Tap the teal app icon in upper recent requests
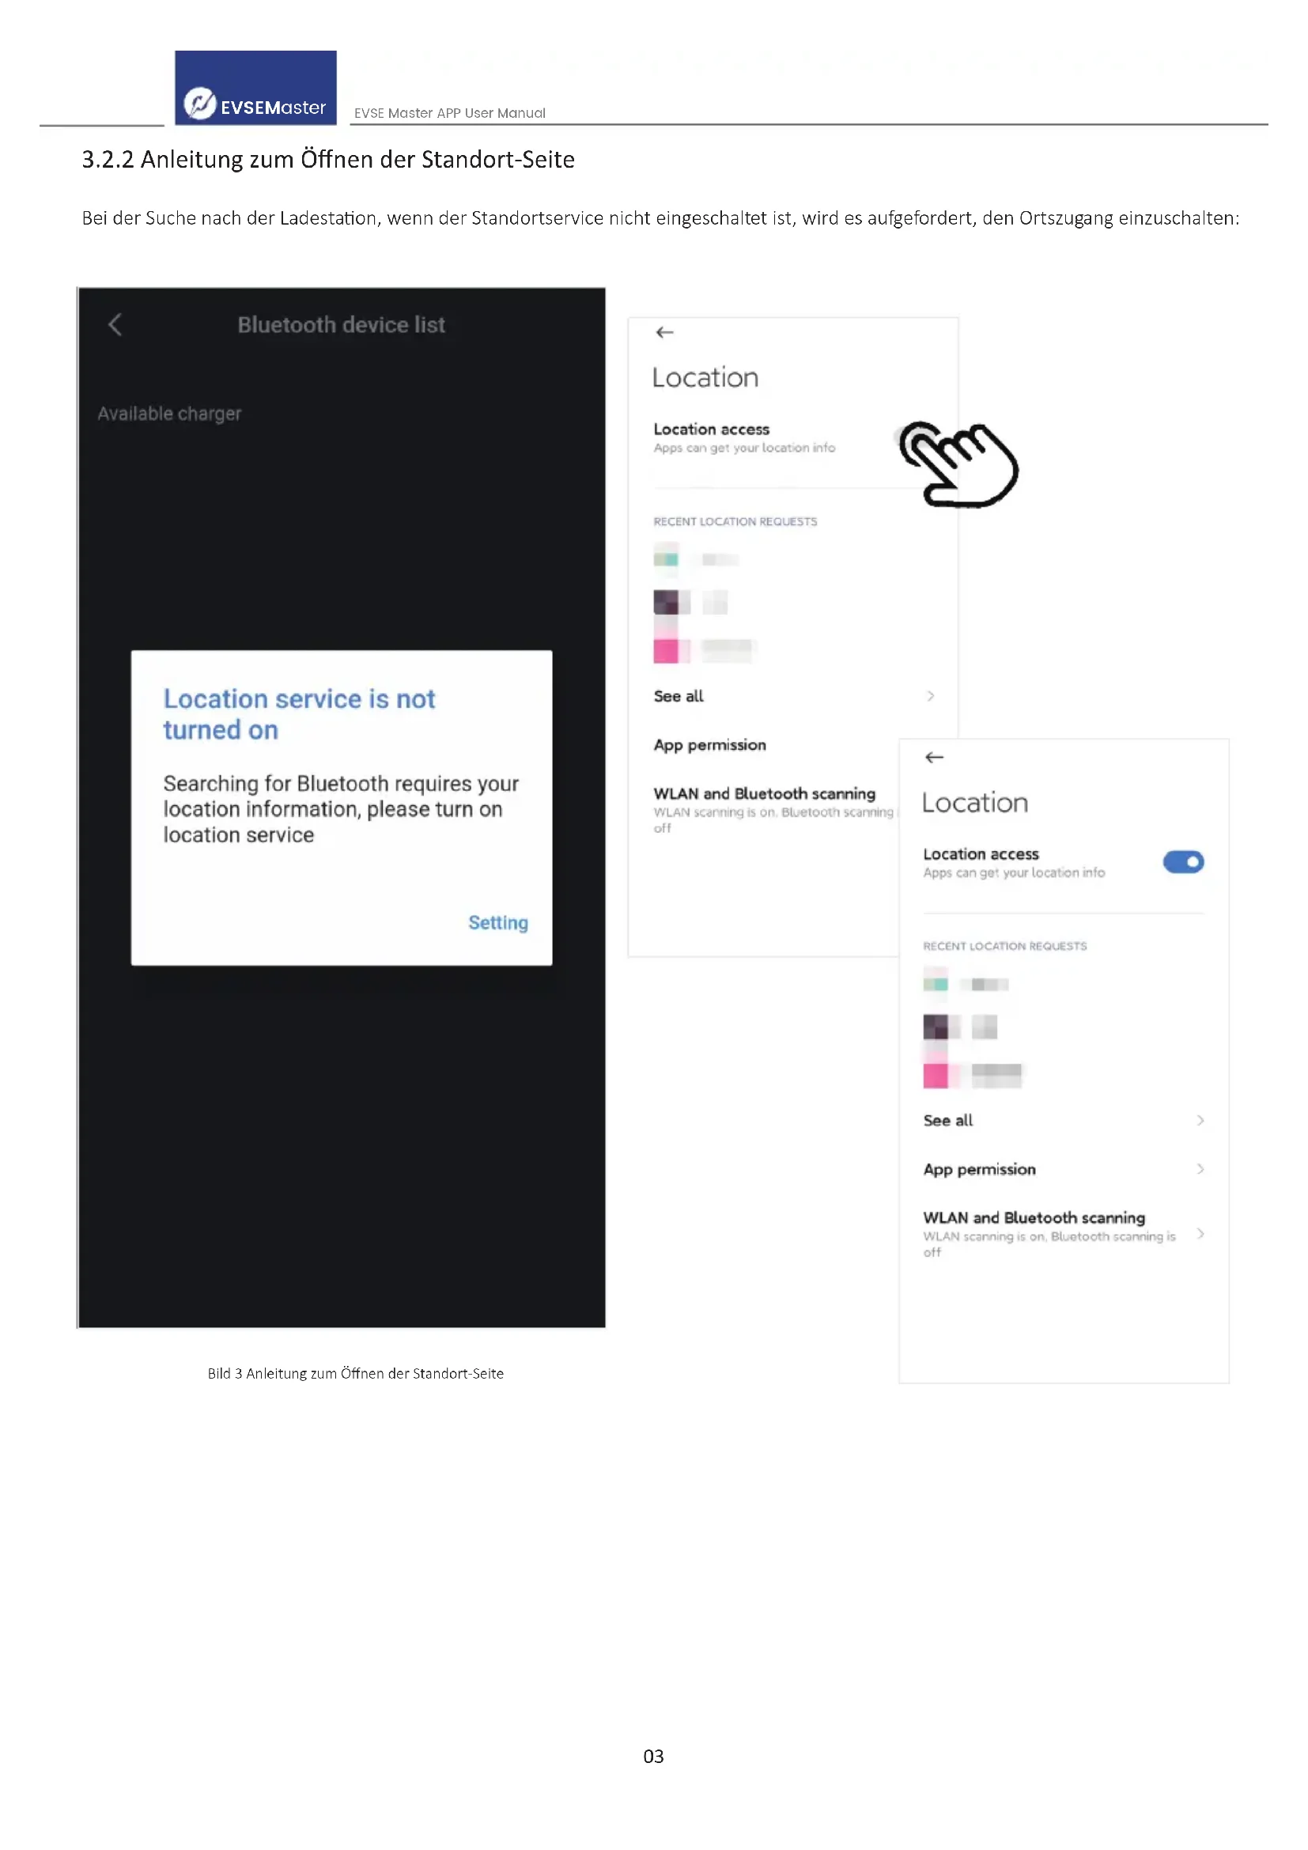This screenshot has width=1308, height=1850. pos(666,558)
